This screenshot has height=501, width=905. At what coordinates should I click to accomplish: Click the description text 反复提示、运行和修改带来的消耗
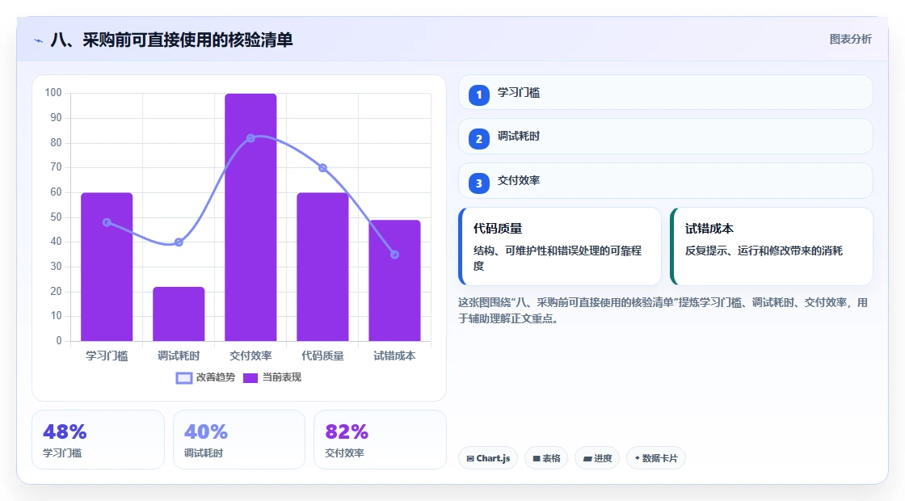point(764,250)
